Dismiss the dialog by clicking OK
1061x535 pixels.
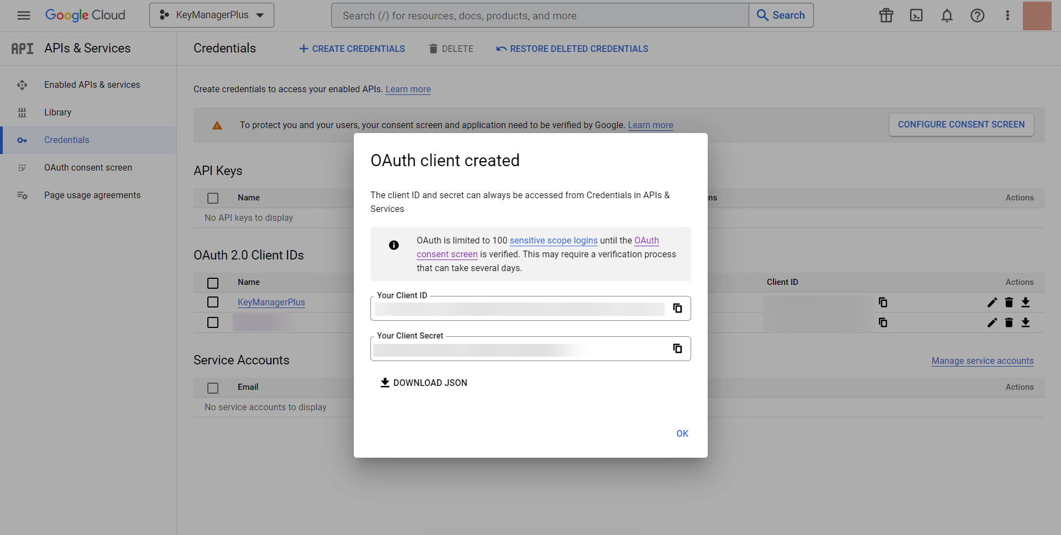click(x=682, y=433)
